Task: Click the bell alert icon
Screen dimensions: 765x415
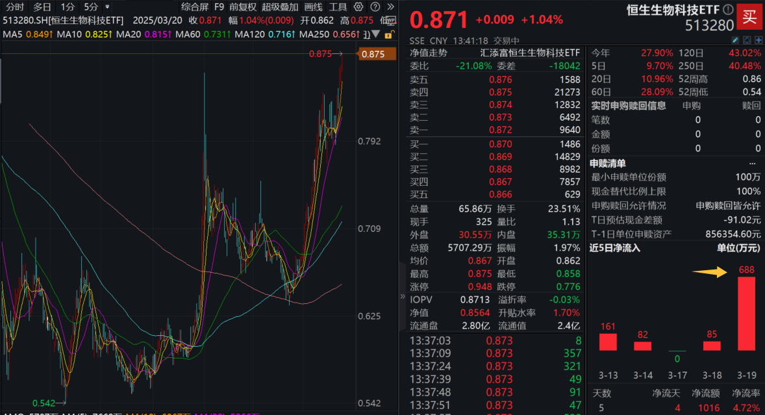Action: tap(747, 40)
